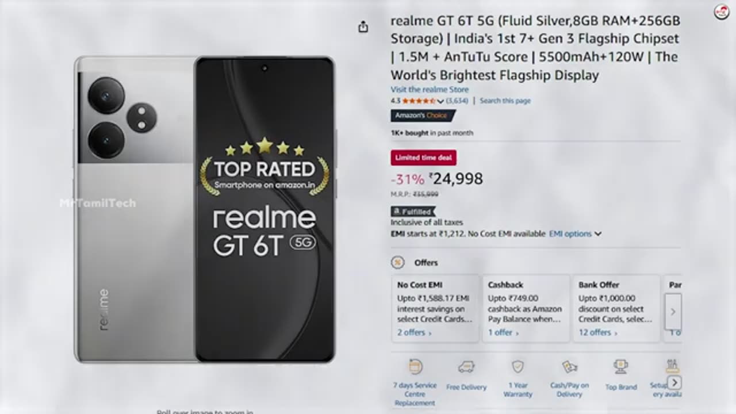Image resolution: width=736 pixels, height=414 pixels.
Task: Click the 1 Year Warranty shield icon
Action: [517, 367]
